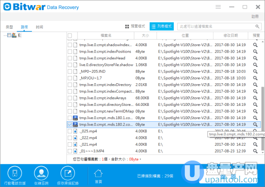Toggle the select-all checkbox in header
The width and height of the screenshot is (265, 187).
point(70,35)
